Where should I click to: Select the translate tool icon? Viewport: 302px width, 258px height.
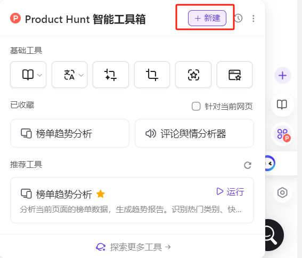pos(69,75)
